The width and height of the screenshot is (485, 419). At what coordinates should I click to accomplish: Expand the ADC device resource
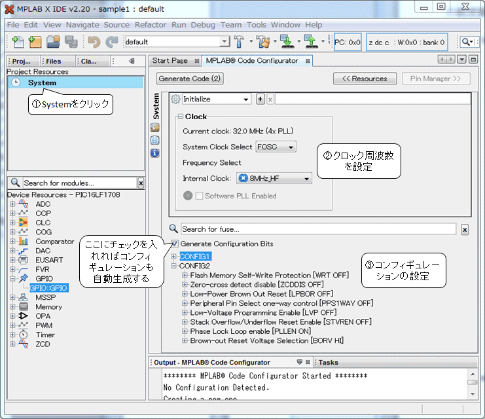pyautogui.click(x=12, y=204)
